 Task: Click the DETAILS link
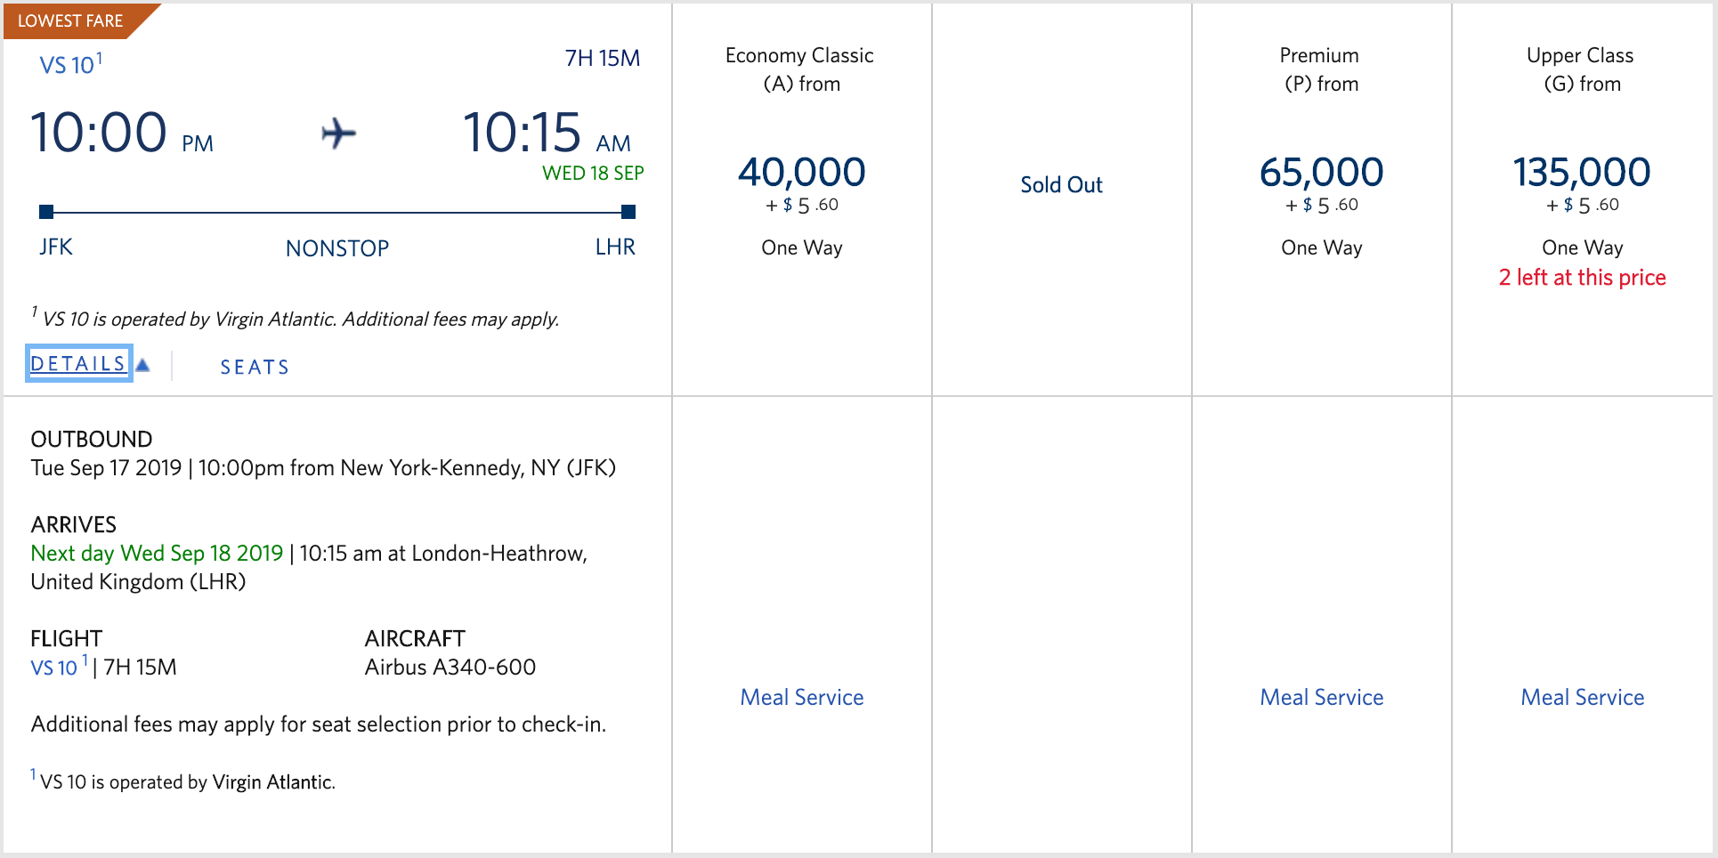coord(78,363)
